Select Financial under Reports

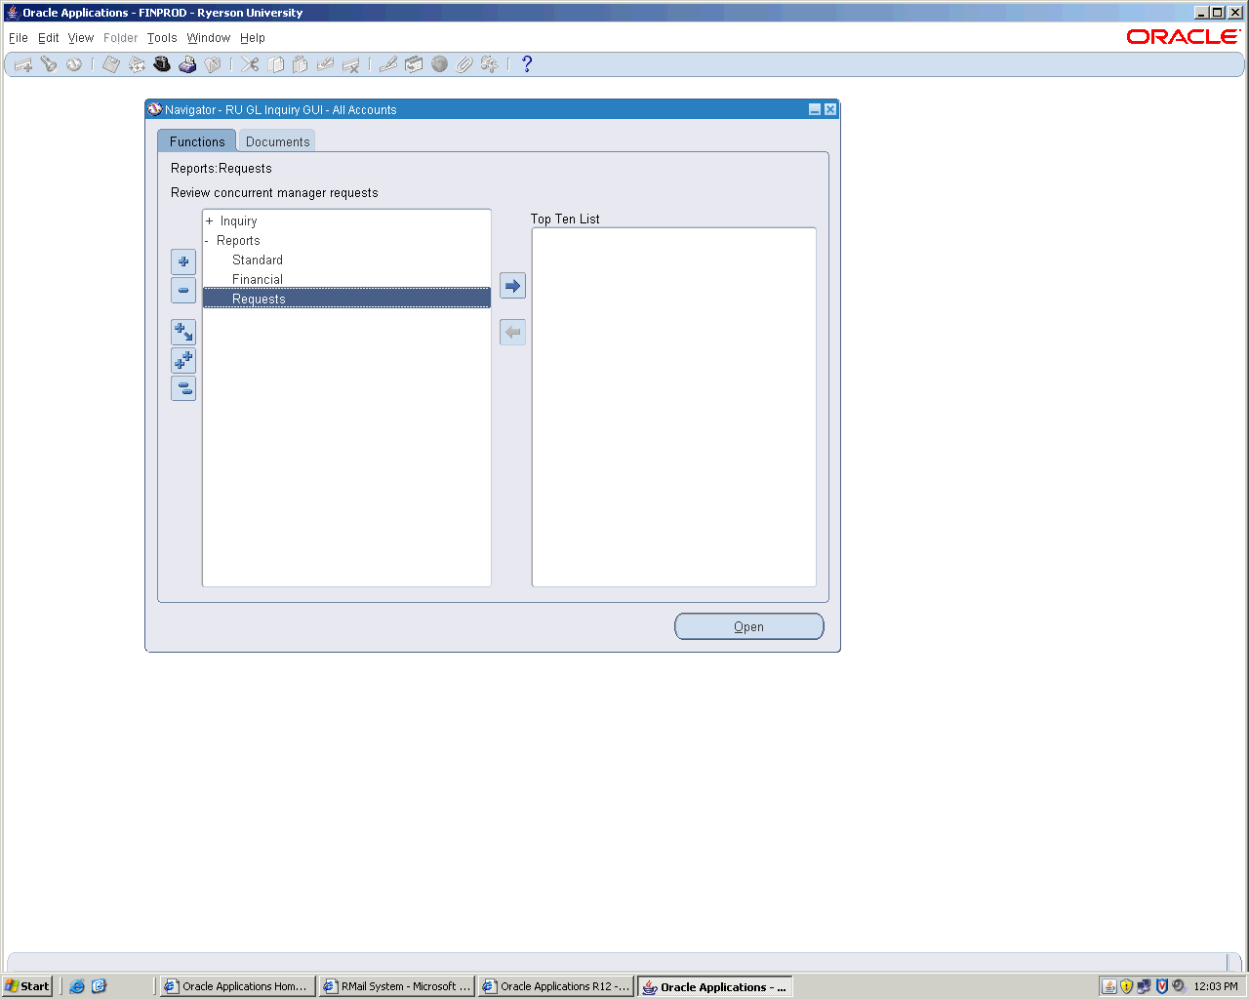[x=258, y=280]
